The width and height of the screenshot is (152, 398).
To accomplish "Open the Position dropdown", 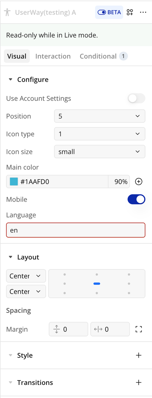I will 100,116.
